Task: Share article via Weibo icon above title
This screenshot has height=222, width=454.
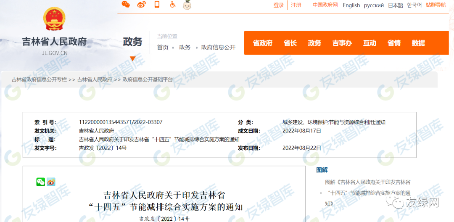Action: 51,182
